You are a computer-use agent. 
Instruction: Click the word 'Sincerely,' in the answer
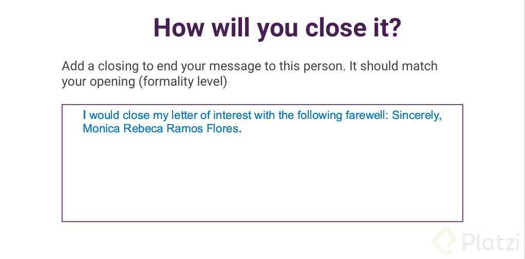tap(417, 115)
